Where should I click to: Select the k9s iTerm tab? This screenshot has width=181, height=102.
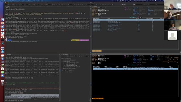pos(124,5)
